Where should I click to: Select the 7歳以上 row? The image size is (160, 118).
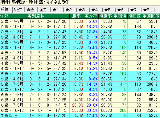(80, 116)
